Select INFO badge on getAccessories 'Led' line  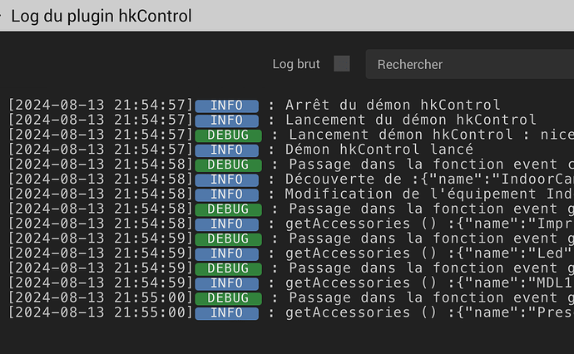(x=226, y=253)
